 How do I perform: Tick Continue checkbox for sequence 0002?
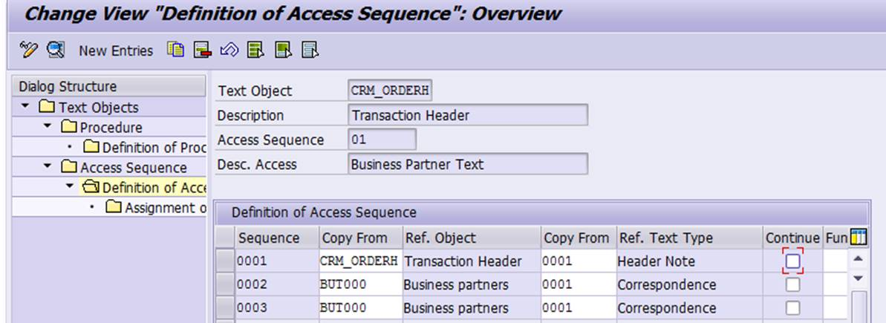point(792,284)
